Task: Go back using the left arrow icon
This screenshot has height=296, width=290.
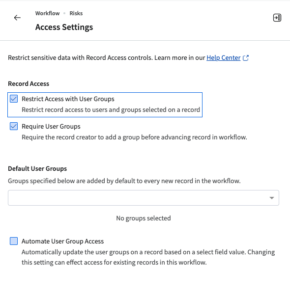Action: click(x=17, y=18)
